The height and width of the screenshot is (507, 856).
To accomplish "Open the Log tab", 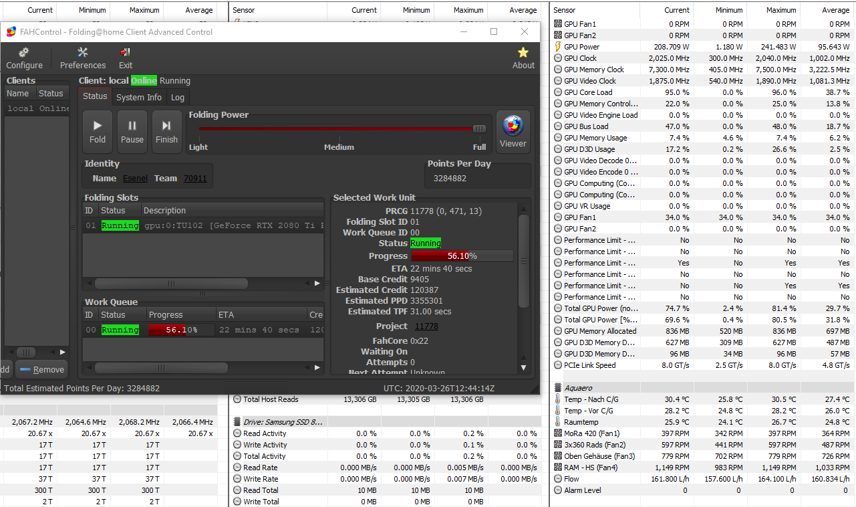I will [x=178, y=97].
